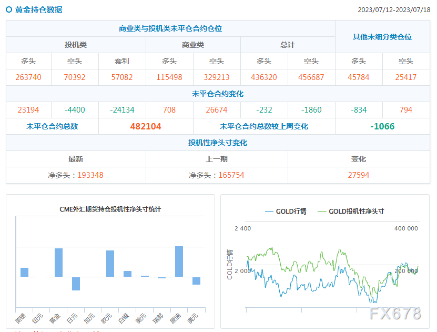
Task: Click the speculative long value 263740
Action: (28, 77)
